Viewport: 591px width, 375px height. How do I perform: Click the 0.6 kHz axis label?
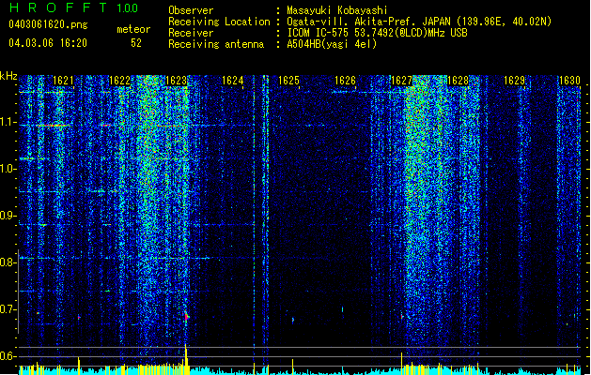[x=8, y=356]
